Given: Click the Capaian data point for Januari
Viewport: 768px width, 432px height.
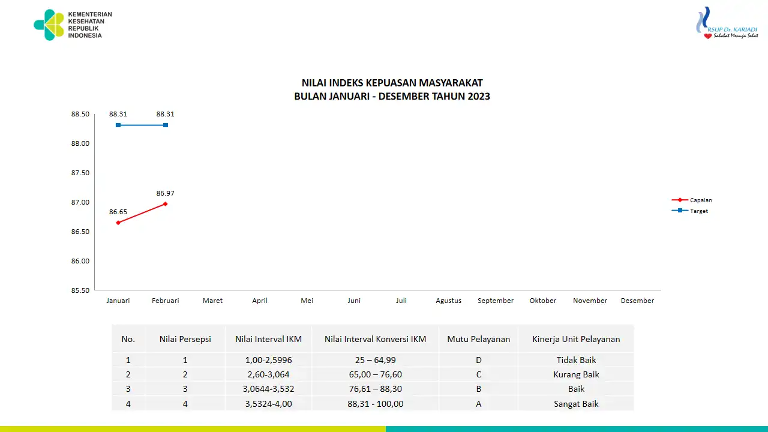Looking at the screenshot, I should pyautogui.click(x=118, y=223).
